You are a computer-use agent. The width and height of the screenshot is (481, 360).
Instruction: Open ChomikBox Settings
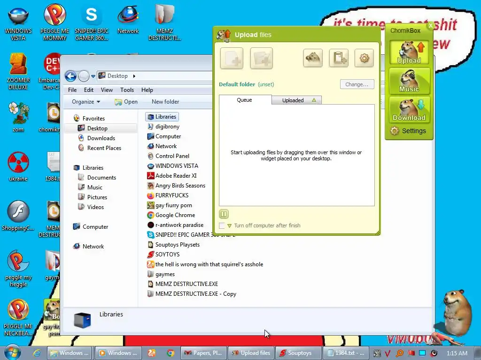[408, 131]
